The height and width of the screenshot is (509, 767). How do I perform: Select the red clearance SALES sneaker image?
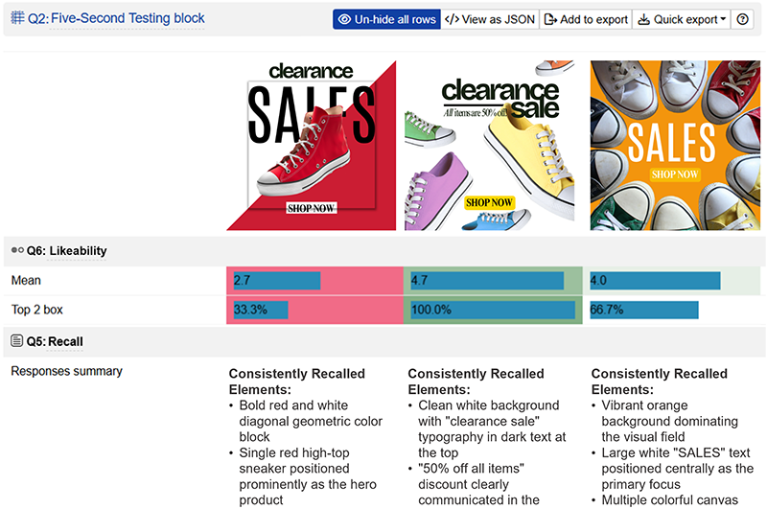point(311,146)
